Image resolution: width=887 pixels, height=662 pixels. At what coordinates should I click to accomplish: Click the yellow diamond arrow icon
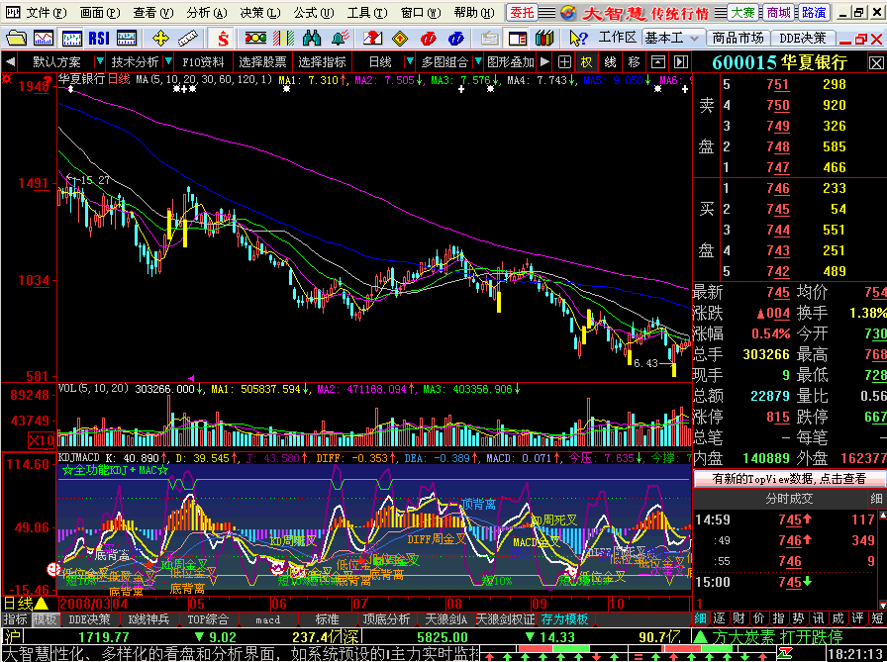tap(400, 39)
